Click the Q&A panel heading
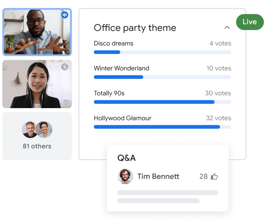Image resolution: width=266 pixels, height=222 pixels. [126, 158]
